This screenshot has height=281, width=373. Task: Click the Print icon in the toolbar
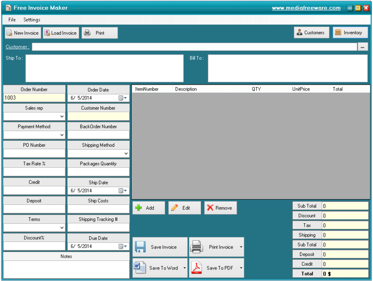[x=87, y=33]
